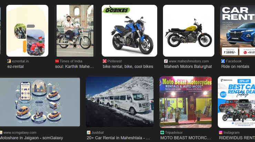Click the Pinterest logo icon
Viewport: 255px width, 142px height.
pos(104,61)
